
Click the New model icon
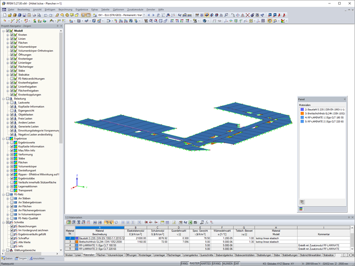click(x=5, y=15)
